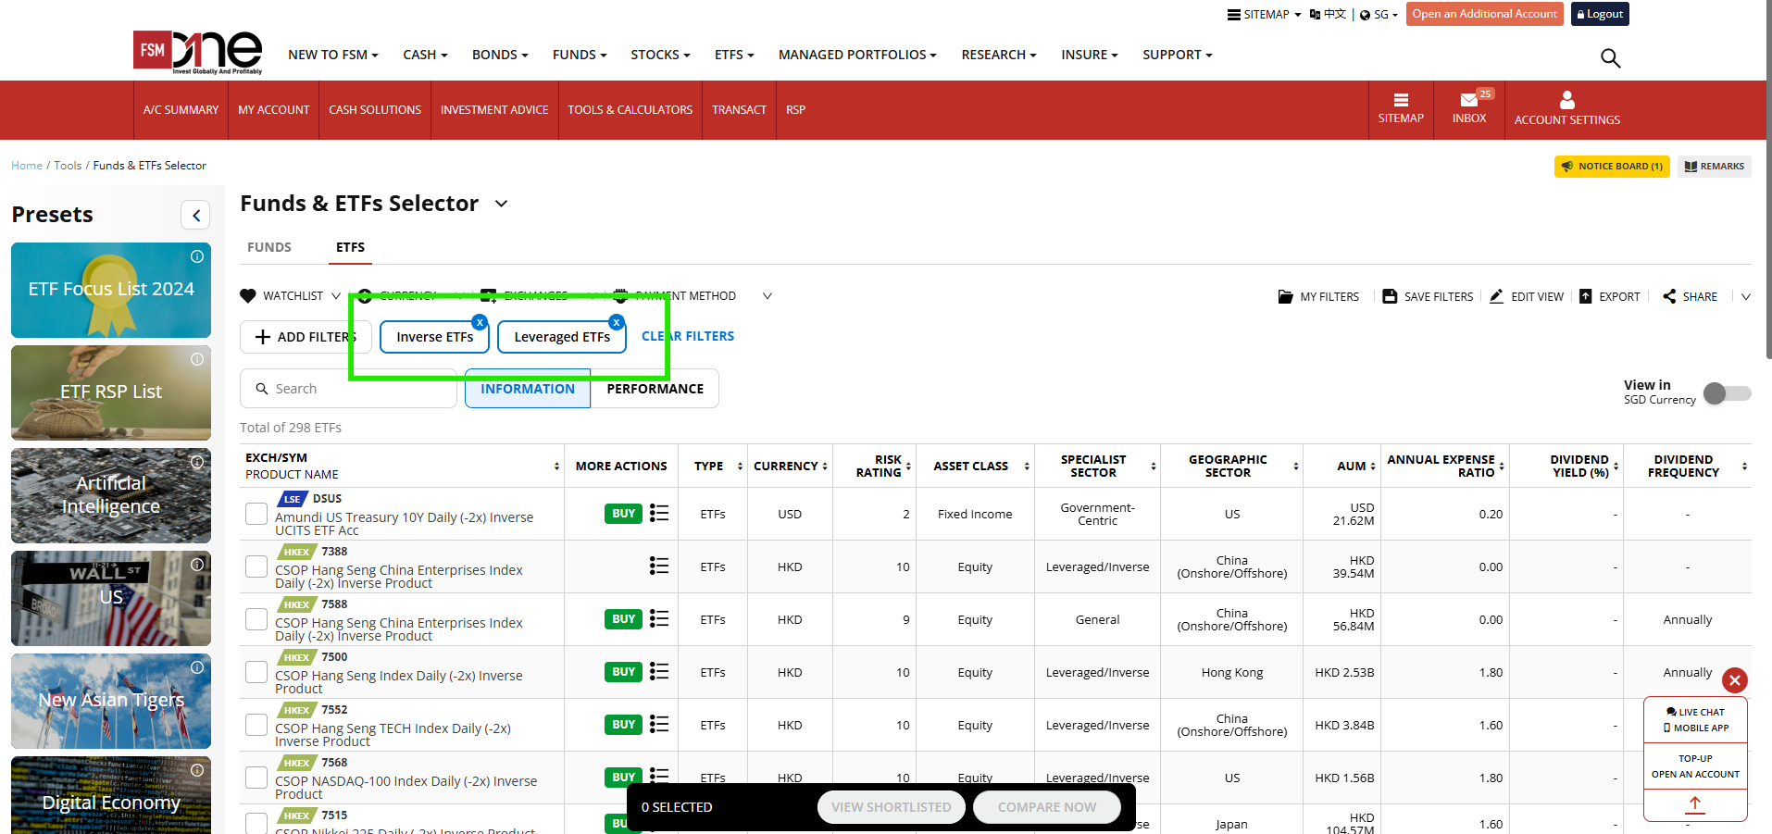Click info icon on ETF Focus List 2024
1772x834 pixels.
pos(197,256)
